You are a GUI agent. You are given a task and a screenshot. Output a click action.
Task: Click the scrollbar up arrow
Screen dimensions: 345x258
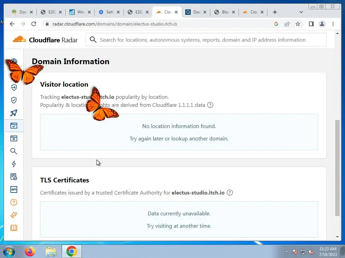pyautogui.click(x=337, y=33)
